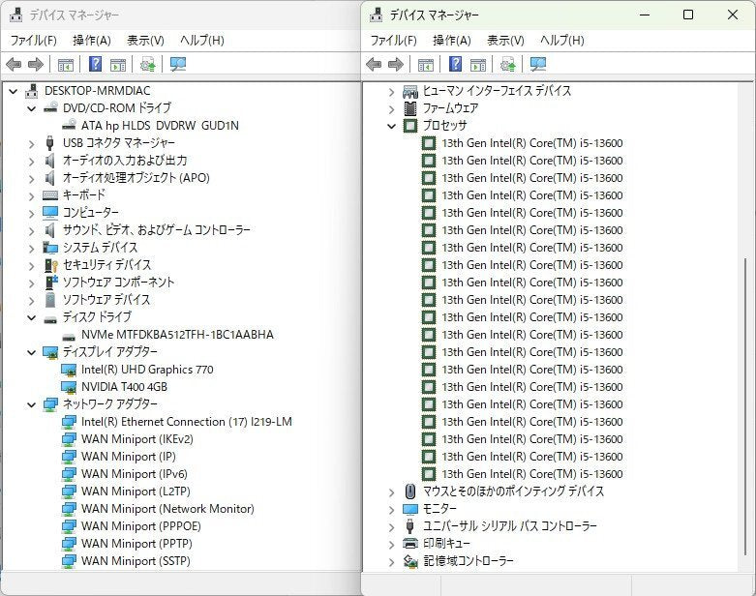Image resolution: width=756 pixels, height=596 pixels.
Task: Expand モニター category
Action: pyautogui.click(x=391, y=509)
